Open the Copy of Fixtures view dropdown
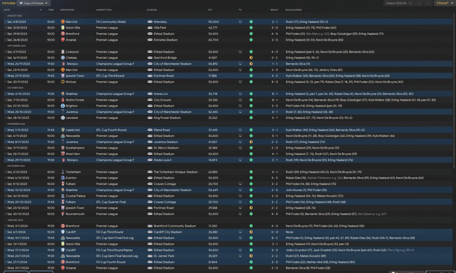The width and height of the screenshot is (456, 273). click(34, 3)
